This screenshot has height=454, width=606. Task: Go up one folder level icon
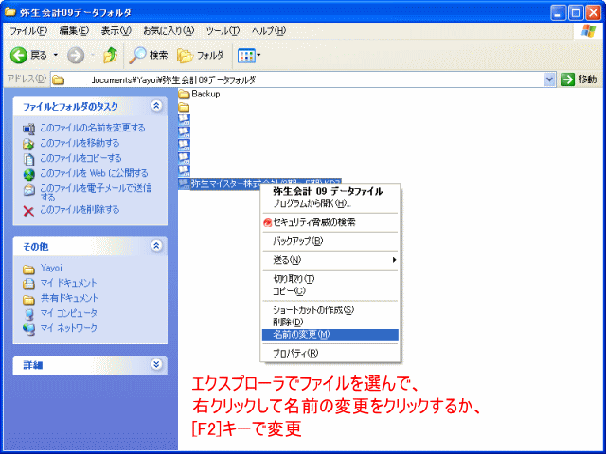click(110, 56)
